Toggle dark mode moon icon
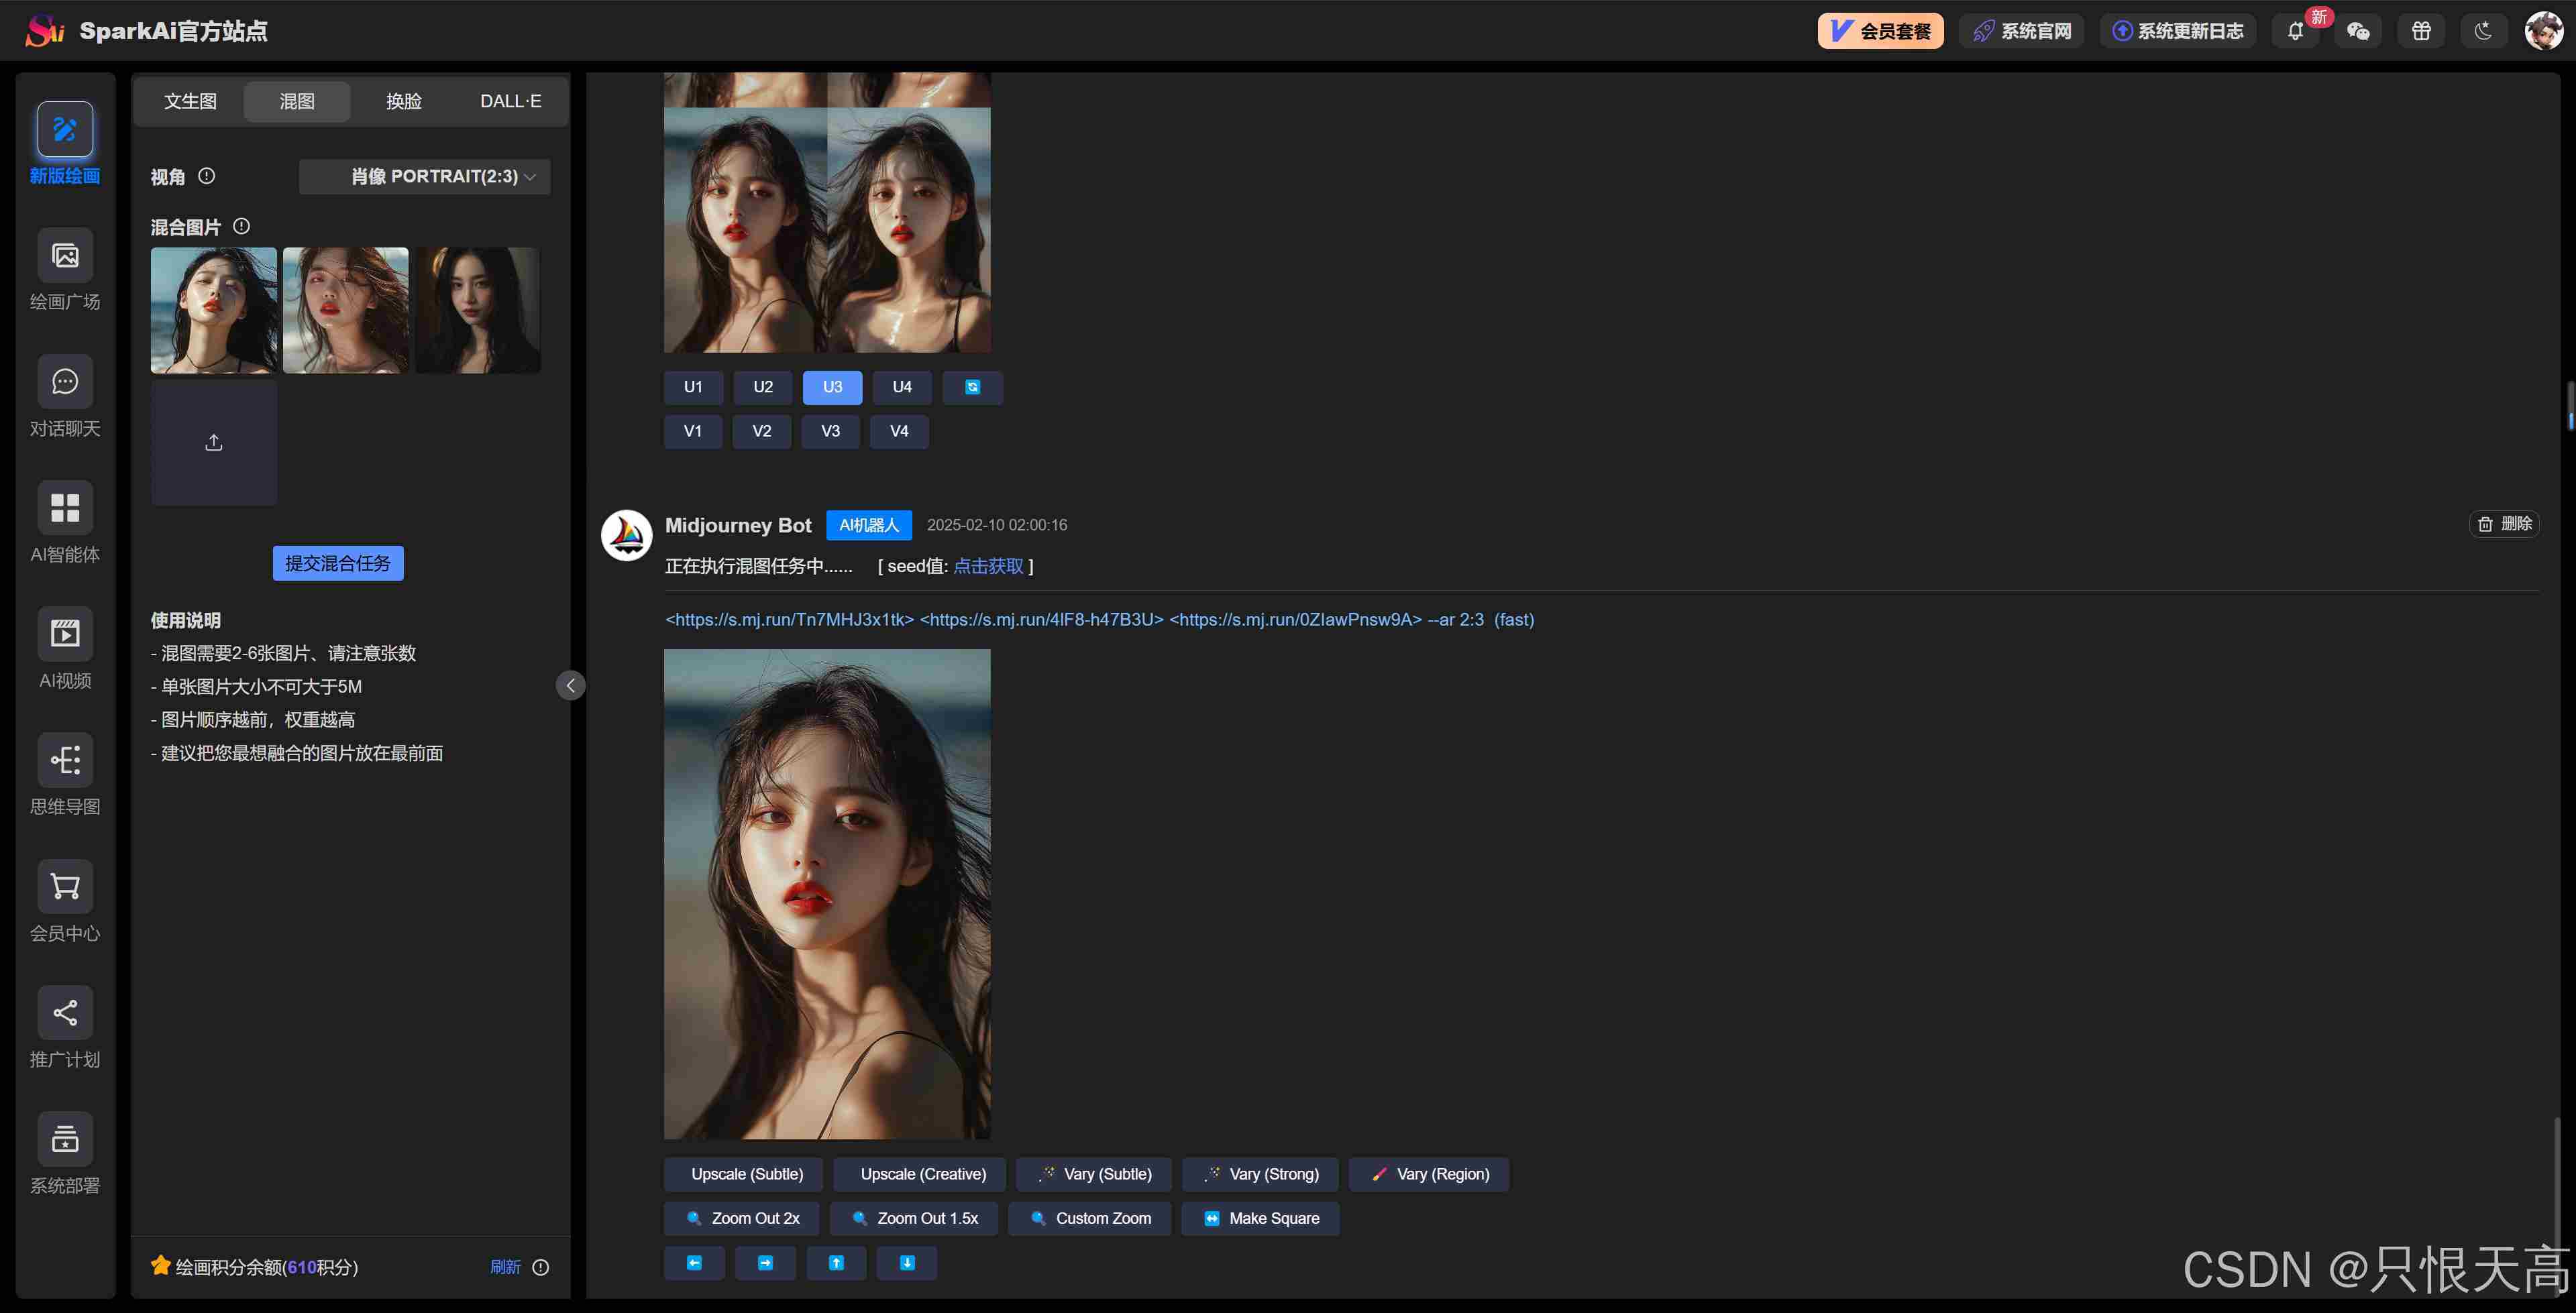 click(2484, 31)
